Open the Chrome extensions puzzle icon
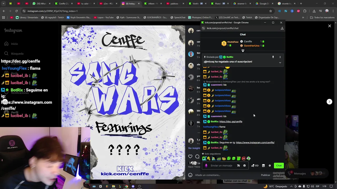337x189 pixels. click(305, 11)
